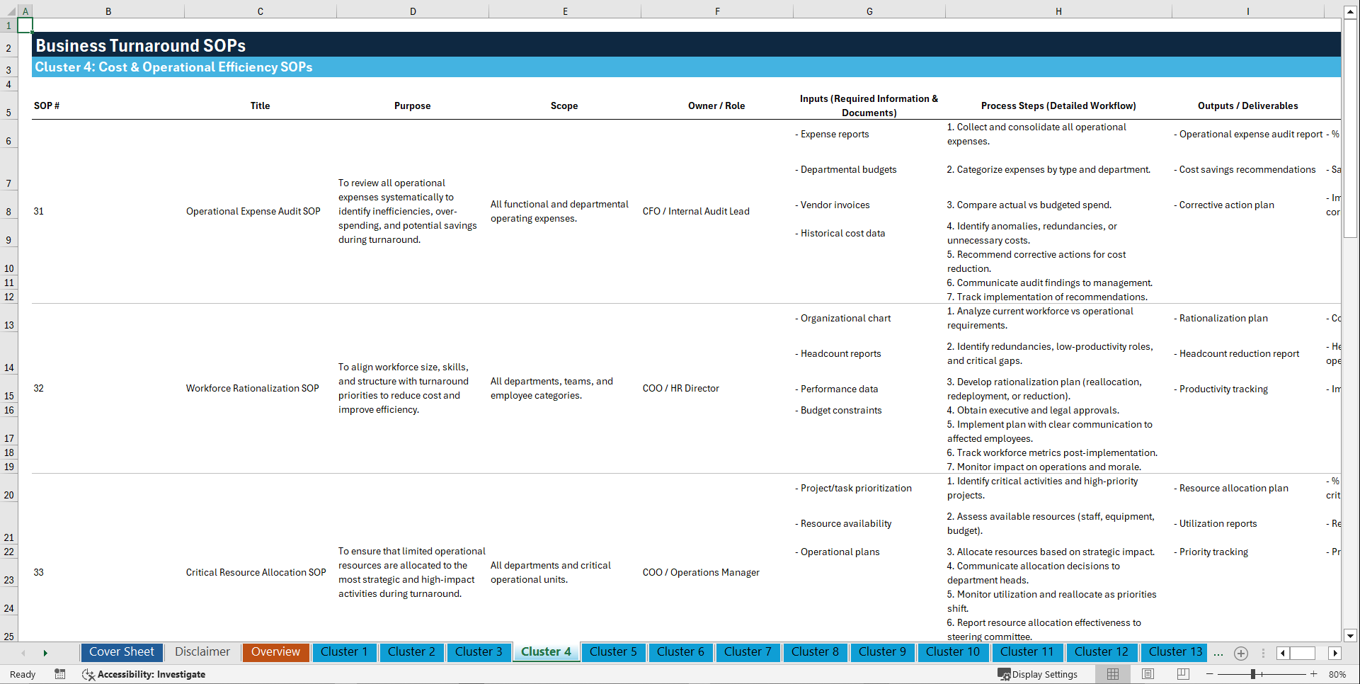
Task: Switch to the Cluster 7 tab
Action: point(748,651)
